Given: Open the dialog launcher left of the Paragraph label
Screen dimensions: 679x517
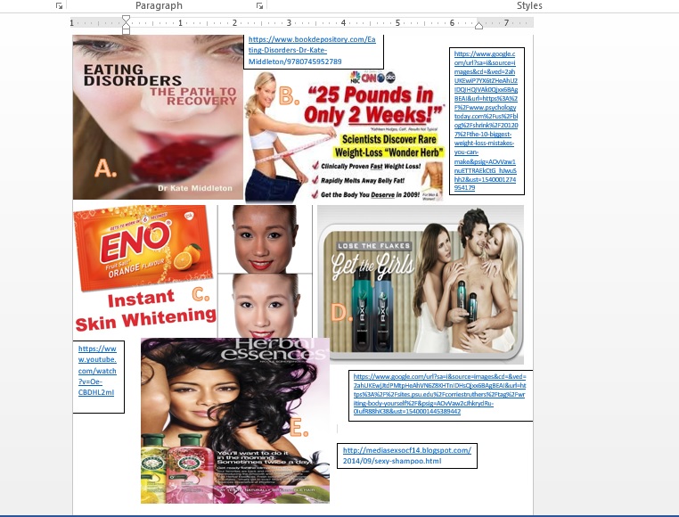Looking at the screenshot, I should pyautogui.click(x=59, y=5).
